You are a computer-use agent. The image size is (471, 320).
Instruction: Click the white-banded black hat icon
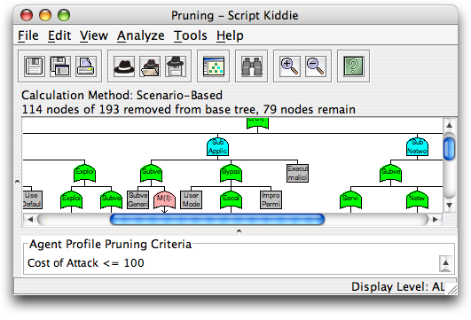124,66
